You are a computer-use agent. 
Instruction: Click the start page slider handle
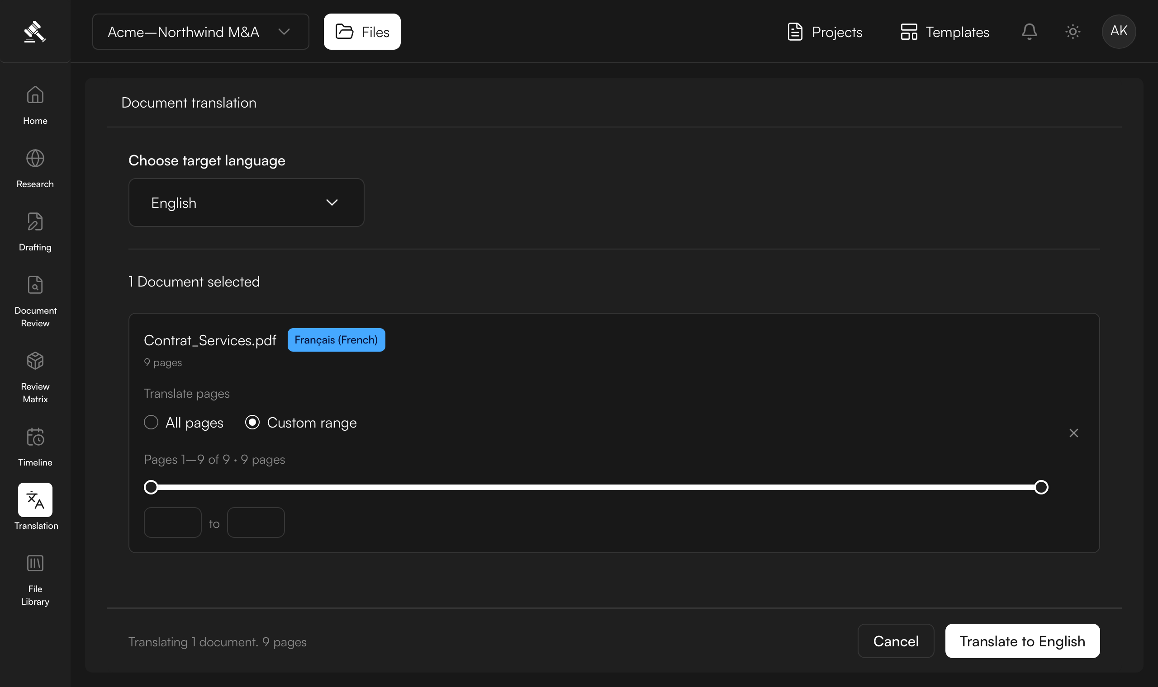(x=151, y=487)
